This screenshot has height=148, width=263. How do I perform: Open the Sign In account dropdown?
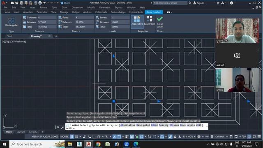pos(214,3)
